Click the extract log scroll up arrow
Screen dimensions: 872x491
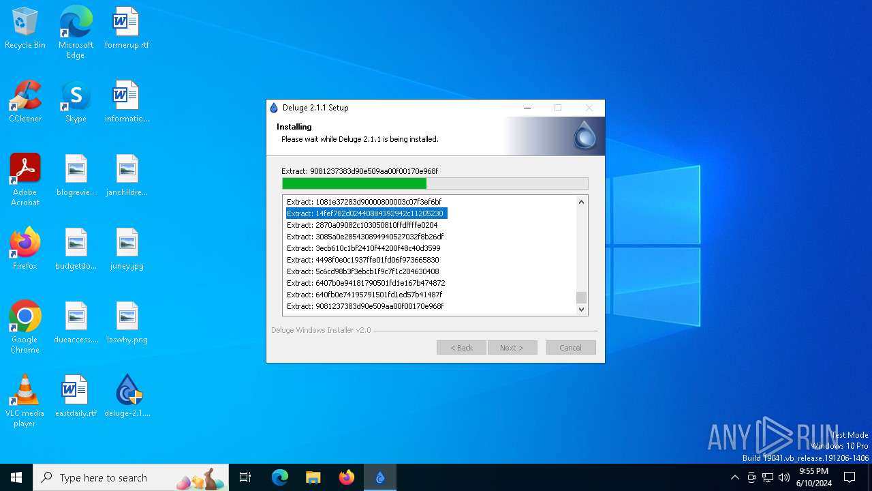[581, 202]
